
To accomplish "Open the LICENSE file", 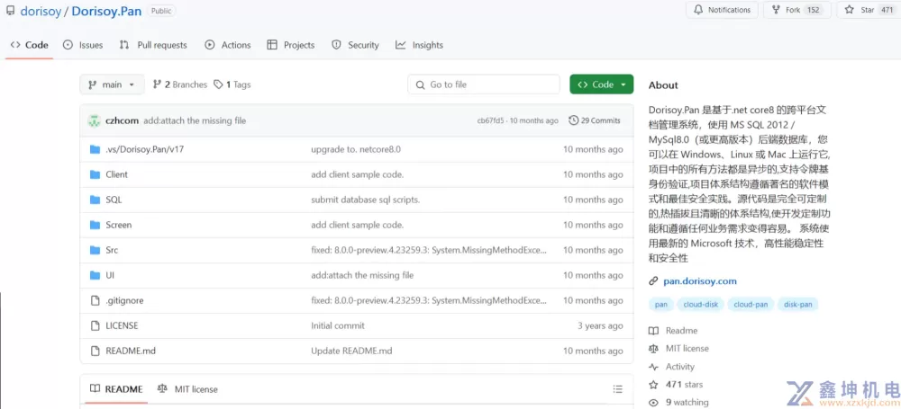I will coord(122,325).
